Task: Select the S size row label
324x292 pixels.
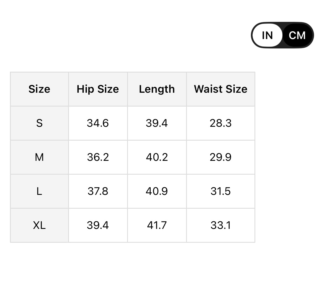Action: [39, 123]
